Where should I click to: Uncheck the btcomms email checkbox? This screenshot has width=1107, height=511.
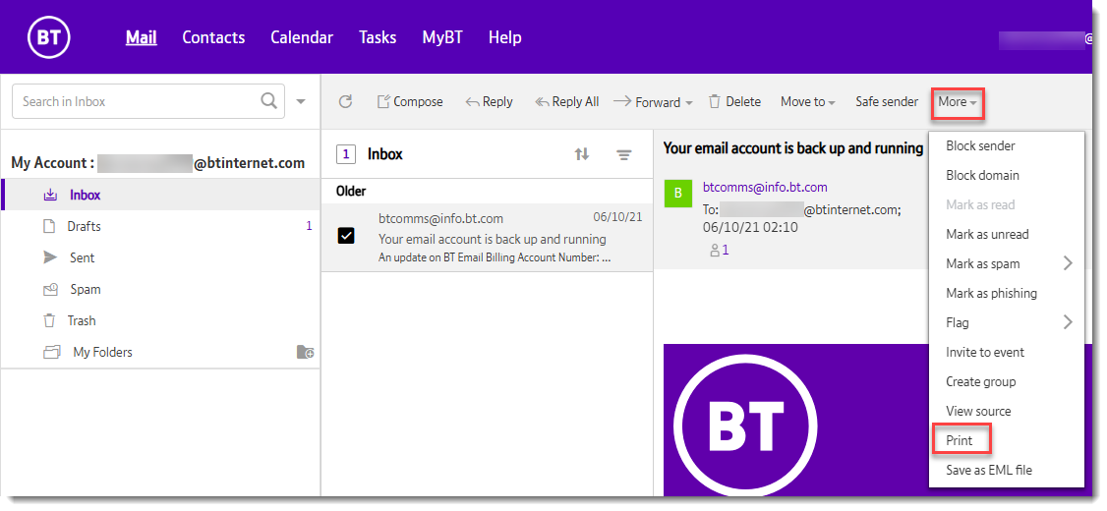click(346, 236)
